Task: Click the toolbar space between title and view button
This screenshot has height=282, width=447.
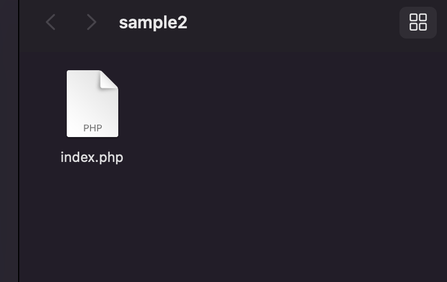Action: tap(294, 22)
